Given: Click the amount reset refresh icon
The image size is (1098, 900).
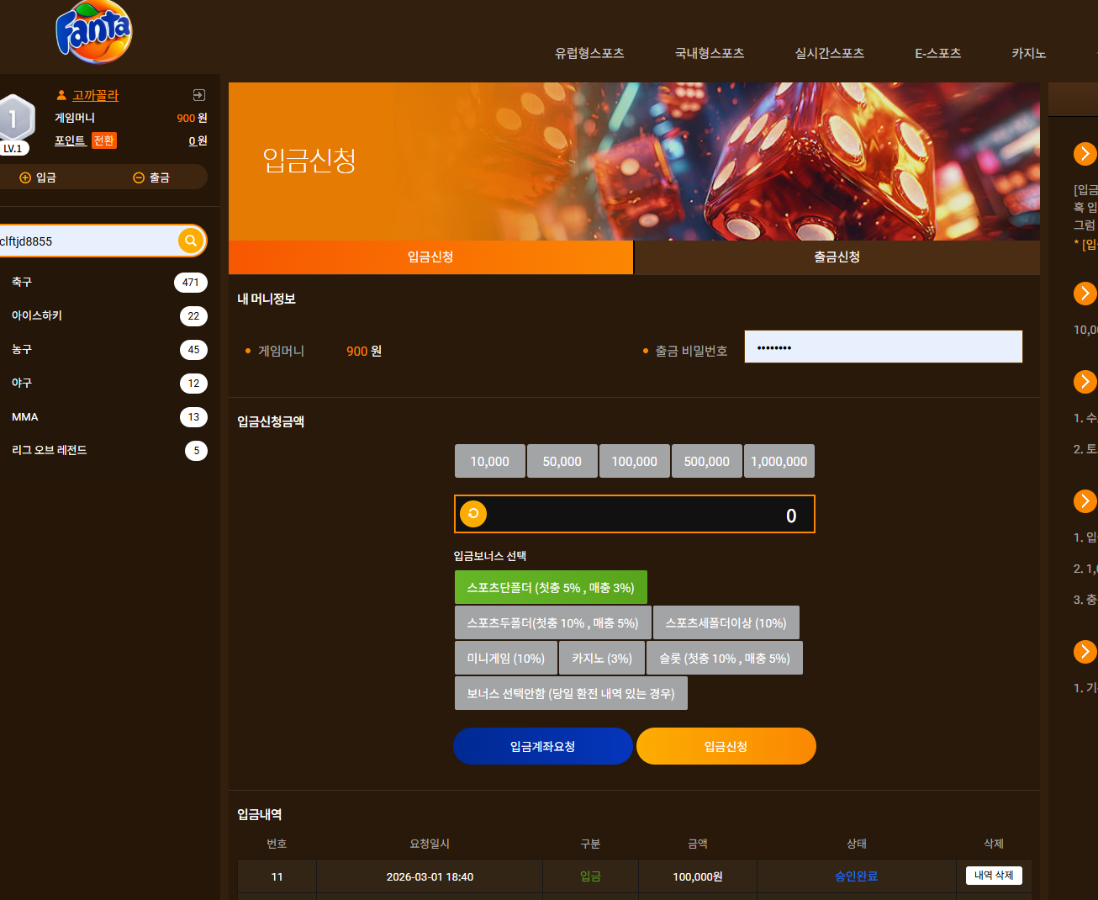Looking at the screenshot, I should [x=473, y=514].
